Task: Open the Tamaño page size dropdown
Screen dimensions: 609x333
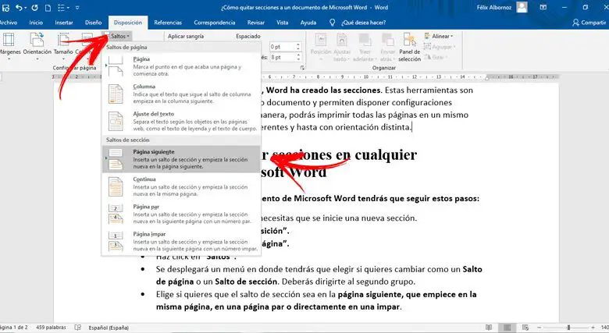Action: coord(63,47)
